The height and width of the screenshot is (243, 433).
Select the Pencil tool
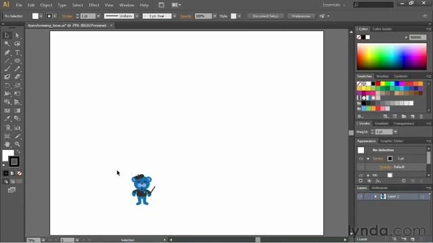[17, 69]
